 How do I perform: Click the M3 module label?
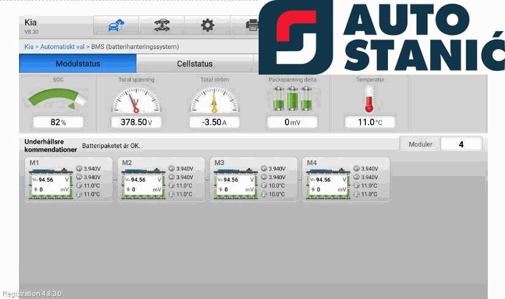[x=219, y=163]
